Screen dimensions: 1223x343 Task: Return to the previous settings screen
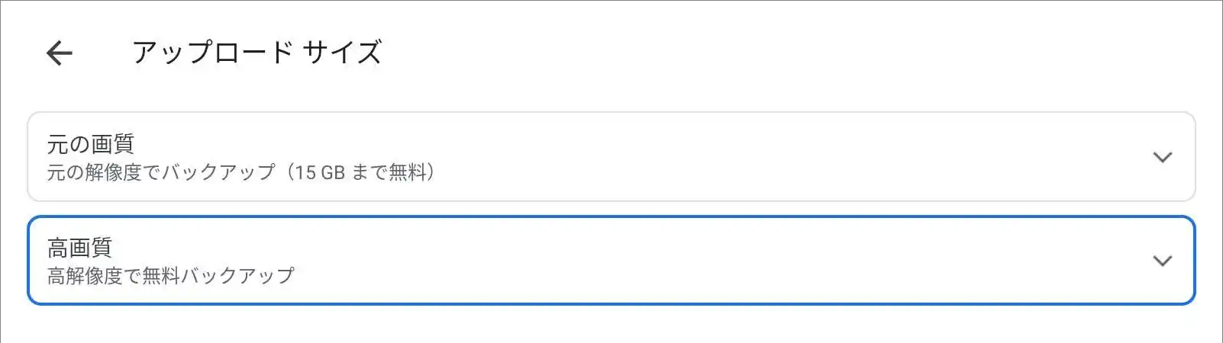(59, 53)
